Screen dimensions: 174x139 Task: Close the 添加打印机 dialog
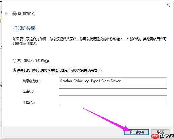coord(168,5)
